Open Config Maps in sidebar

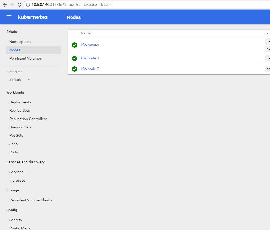20,228
